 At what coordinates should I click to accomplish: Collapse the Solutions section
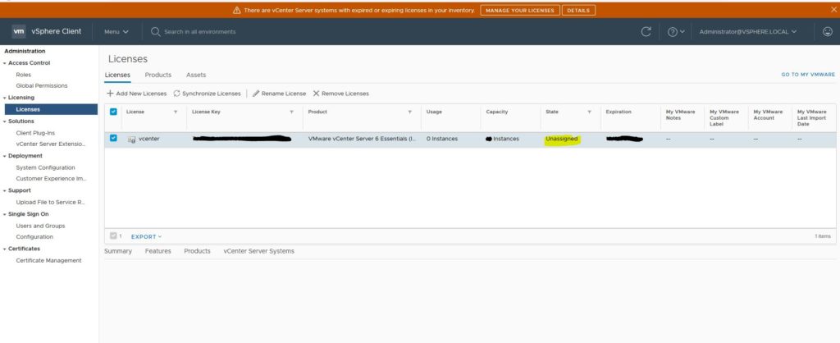point(4,121)
